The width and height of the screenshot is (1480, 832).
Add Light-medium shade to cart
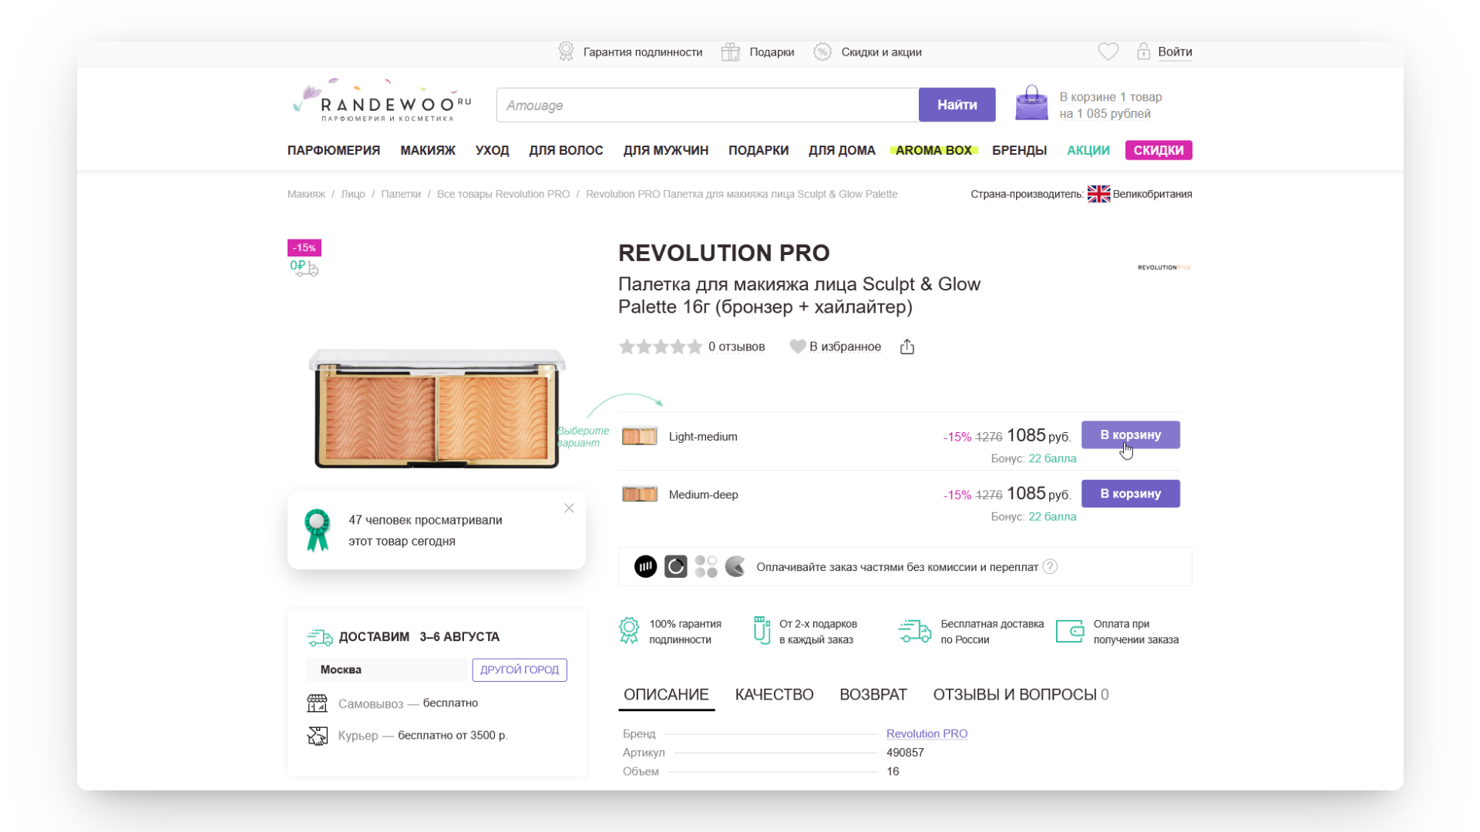coord(1131,435)
